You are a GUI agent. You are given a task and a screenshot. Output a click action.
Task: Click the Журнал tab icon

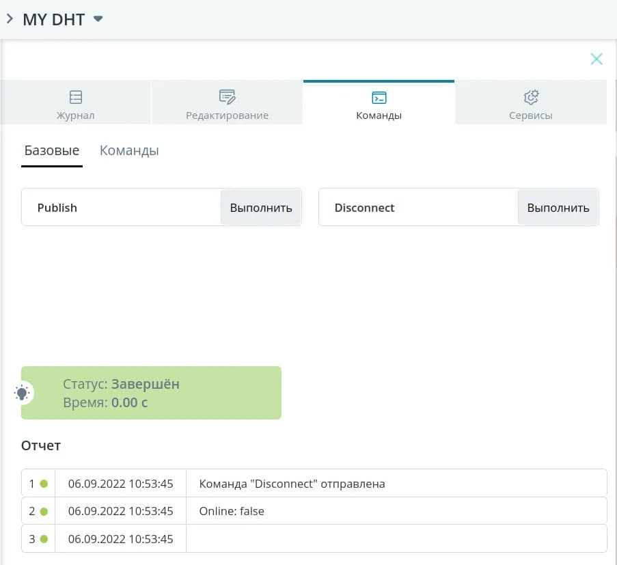coord(76,96)
